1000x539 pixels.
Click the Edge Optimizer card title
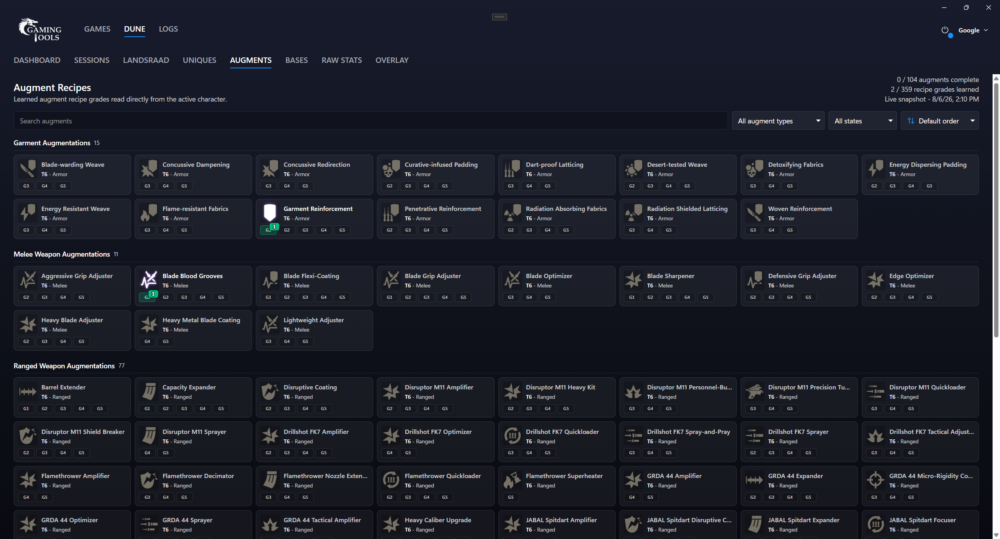point(912,276)
